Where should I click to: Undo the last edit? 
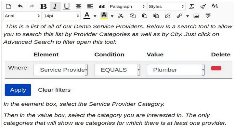(x=20, y=6)
